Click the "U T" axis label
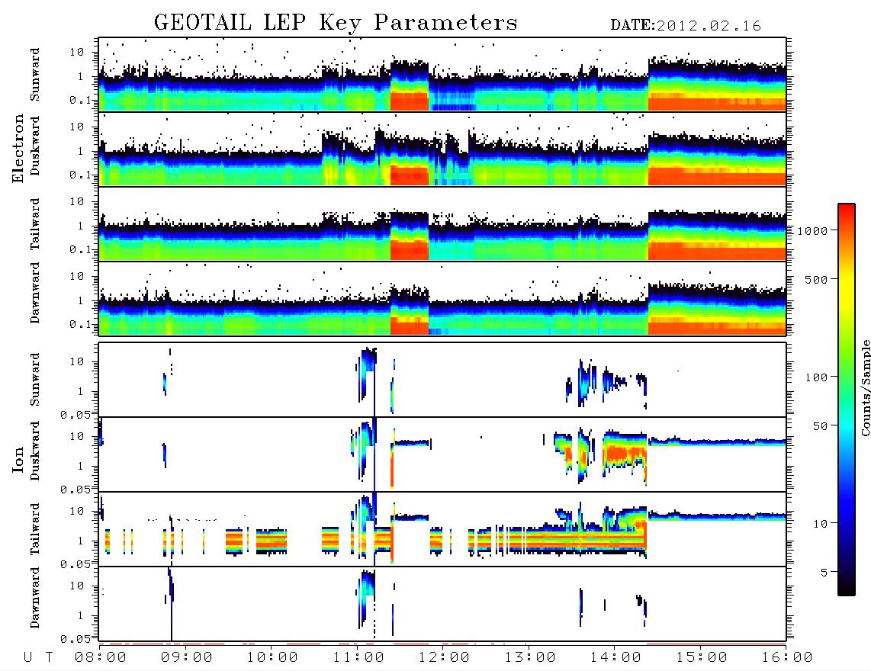This screenshot has width=871, height=671. click(x=38, y=657)
